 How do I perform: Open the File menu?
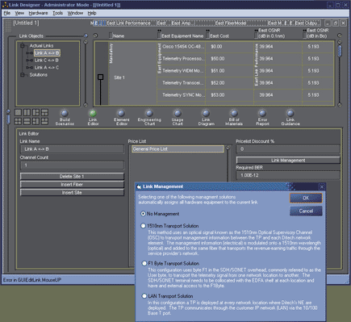coord(6,13)
